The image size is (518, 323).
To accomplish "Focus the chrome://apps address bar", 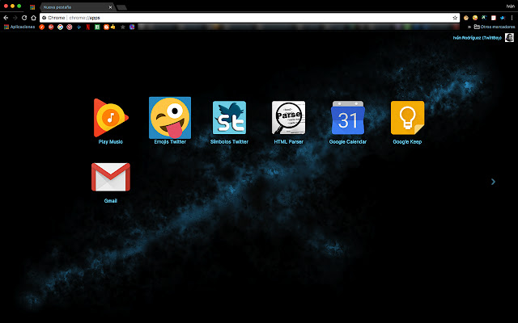I will click(x=249, y=18).
